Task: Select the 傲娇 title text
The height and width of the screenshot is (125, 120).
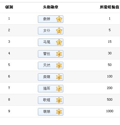Action: [x=47, y=19]
